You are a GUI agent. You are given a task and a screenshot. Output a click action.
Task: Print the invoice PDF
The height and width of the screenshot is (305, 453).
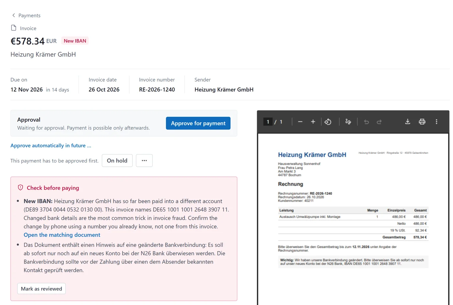pos(422,122)
